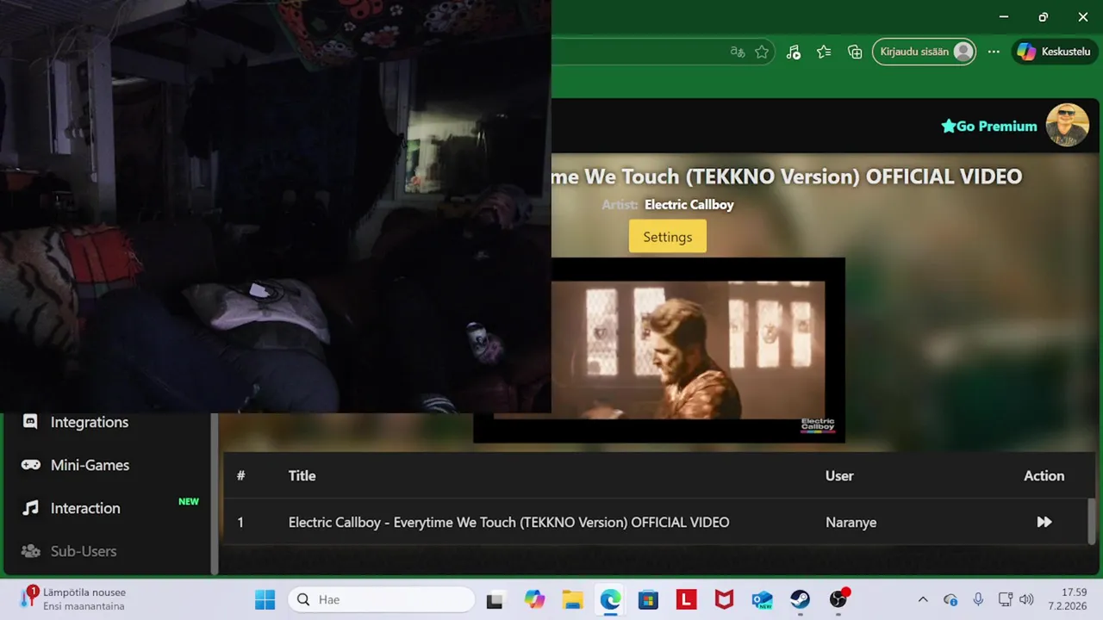Click the artist name Electric Callboy
This screenshot has height=620, width=1103.
point(689,204)
